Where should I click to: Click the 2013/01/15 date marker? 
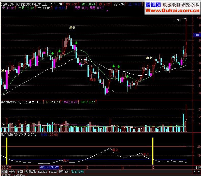coord(49,167)
